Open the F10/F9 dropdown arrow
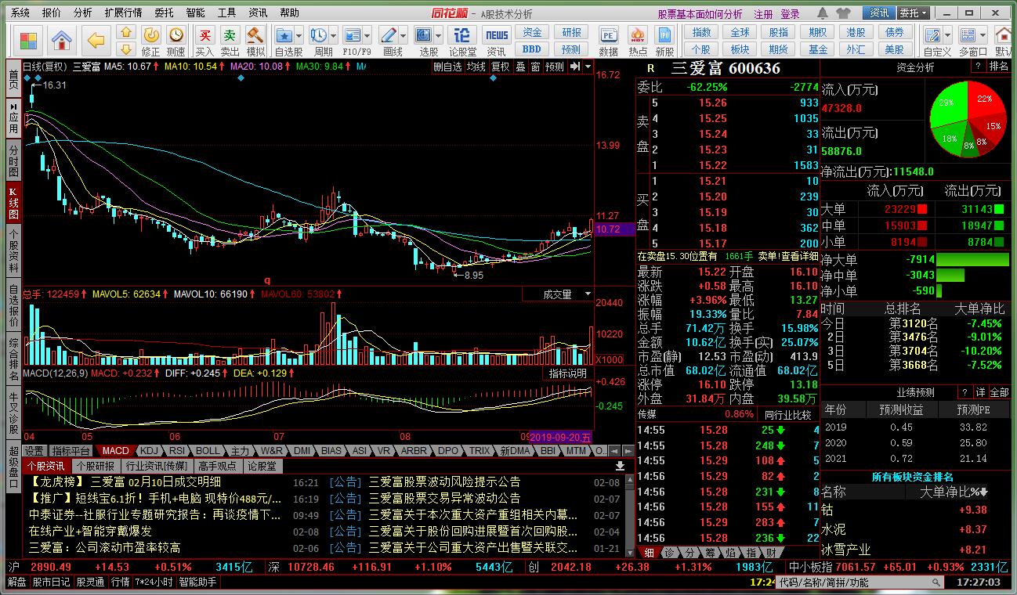The width and height of the screenshot is (1017, 595). pyautogui.click(x=367, y=34)
